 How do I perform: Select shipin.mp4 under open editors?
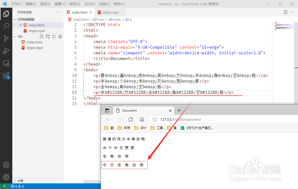[38, 31]
